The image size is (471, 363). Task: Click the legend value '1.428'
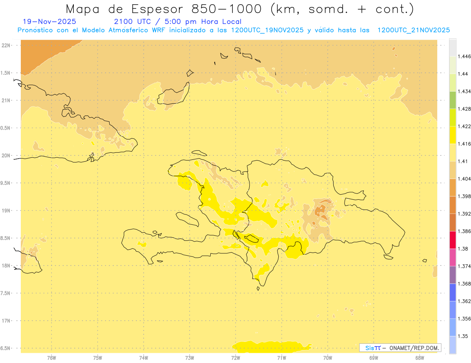coord(465,109)
